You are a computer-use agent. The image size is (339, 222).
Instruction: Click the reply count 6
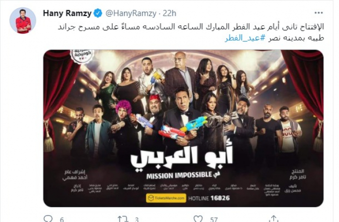click(62, 220)
